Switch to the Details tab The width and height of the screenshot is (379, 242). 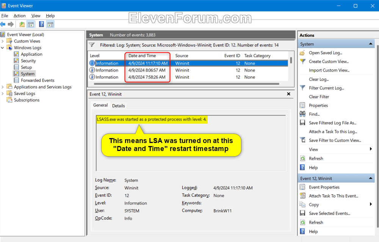(x=118, y=106)
